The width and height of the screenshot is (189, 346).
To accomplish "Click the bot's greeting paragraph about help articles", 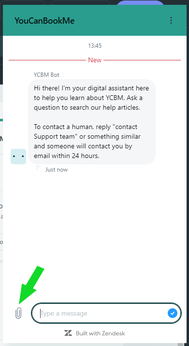I will point(91,98).
